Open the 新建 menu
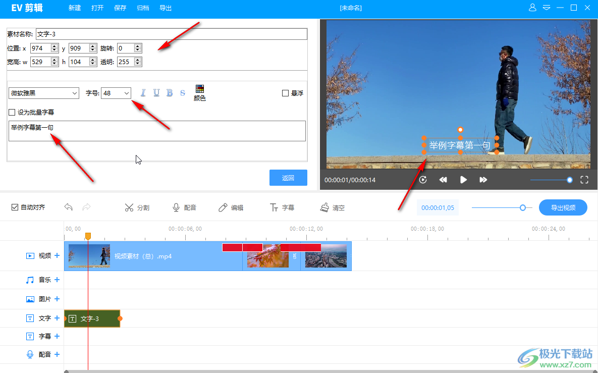The image size is (598, 373). point(75,8)
